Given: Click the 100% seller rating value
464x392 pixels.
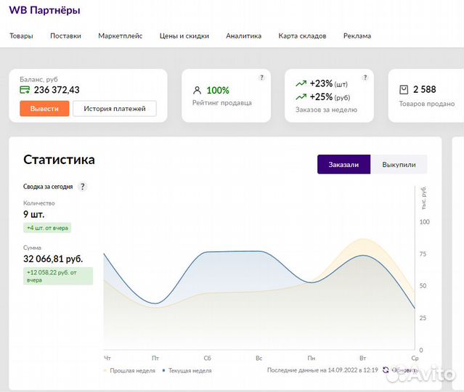Looking at the screenshot, I should 218,90.
